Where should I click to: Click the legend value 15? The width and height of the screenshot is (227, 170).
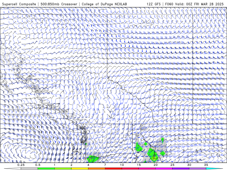[139, 165]
